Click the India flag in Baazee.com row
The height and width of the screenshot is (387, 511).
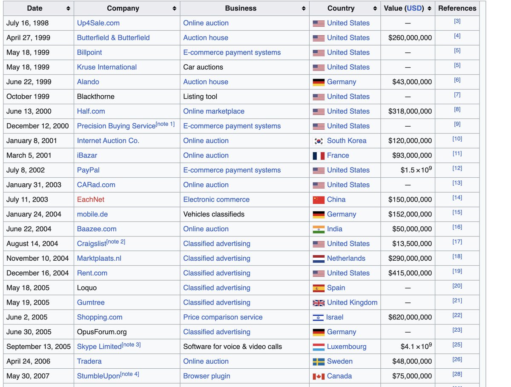click(319, 229)
